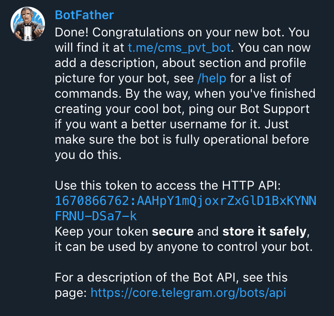Click the BotFather profile avatar
Screen dimensions: 334x316
(28, 24)
